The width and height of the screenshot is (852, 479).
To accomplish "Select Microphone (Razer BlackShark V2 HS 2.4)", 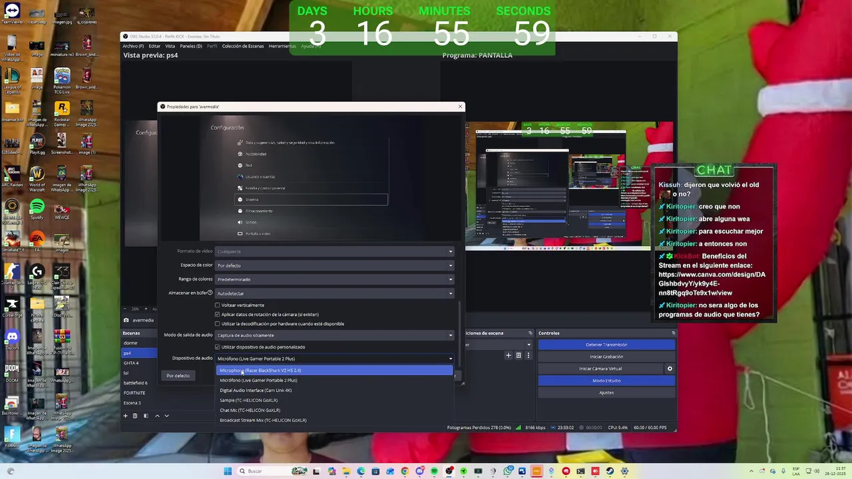I will coord(335,370).
